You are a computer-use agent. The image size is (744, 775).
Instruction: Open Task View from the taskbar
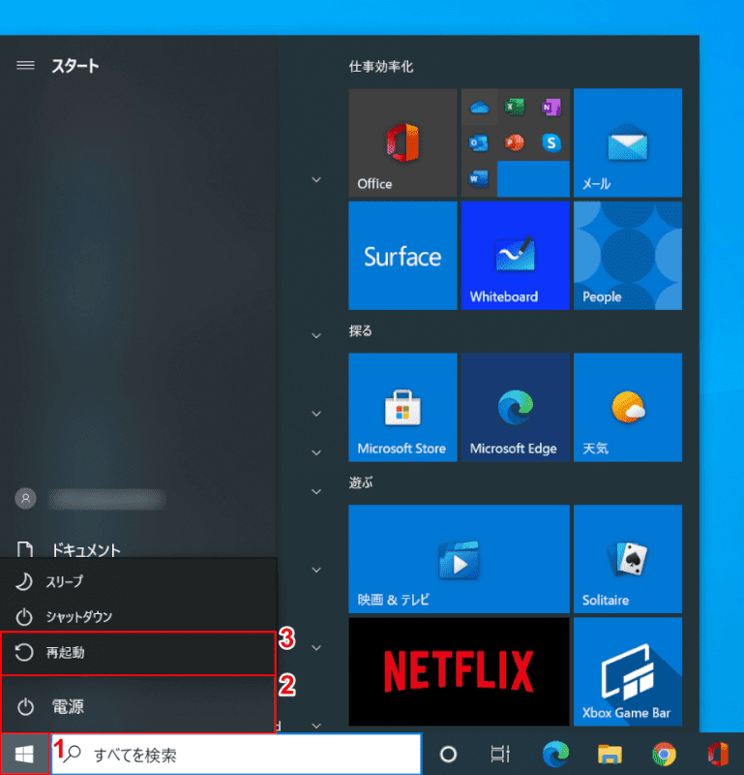click(500, 755)
